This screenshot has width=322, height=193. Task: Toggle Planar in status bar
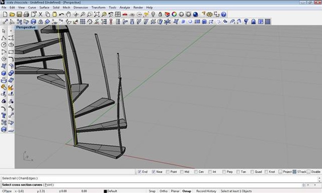coord(175,191)
